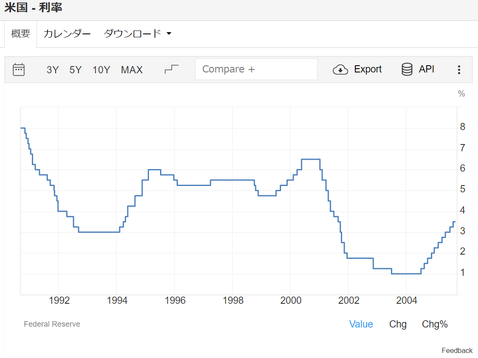Switch chart display to Chg%
This screenshot has width=478, height=358.
(435, 324)
